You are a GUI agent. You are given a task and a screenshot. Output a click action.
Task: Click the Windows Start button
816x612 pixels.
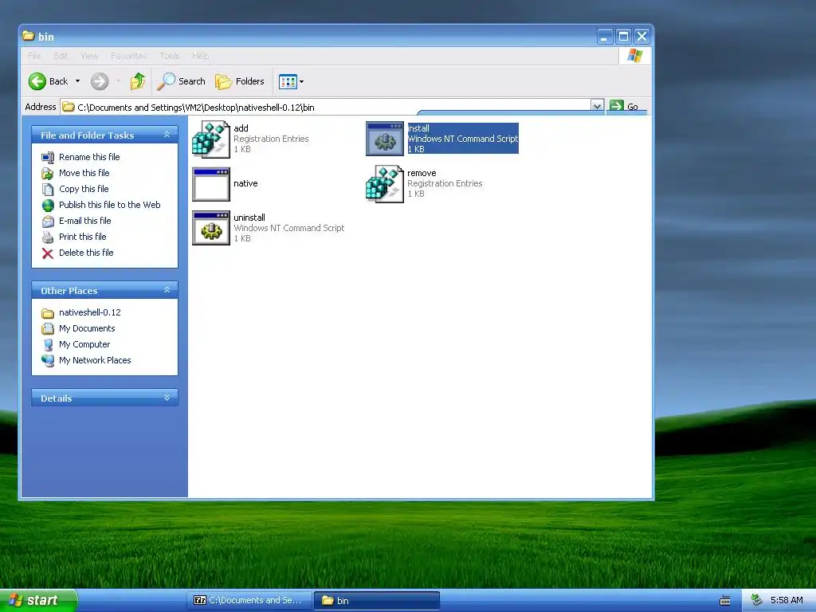click(x=38, y=601)
